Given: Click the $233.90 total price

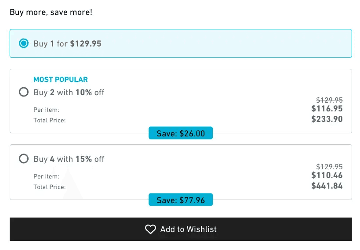Looking at the screenshot, I should point(327,119).
